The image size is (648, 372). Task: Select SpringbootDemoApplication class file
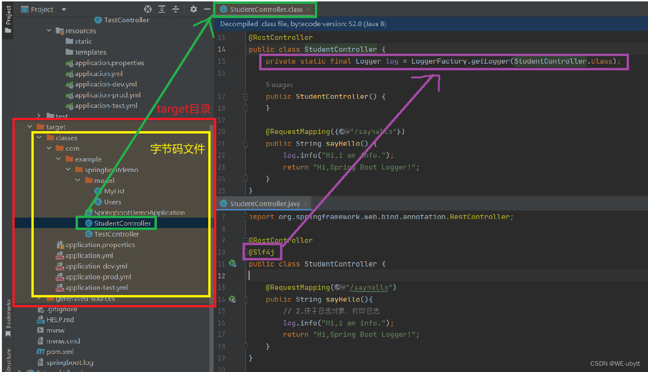click(135, 212)
